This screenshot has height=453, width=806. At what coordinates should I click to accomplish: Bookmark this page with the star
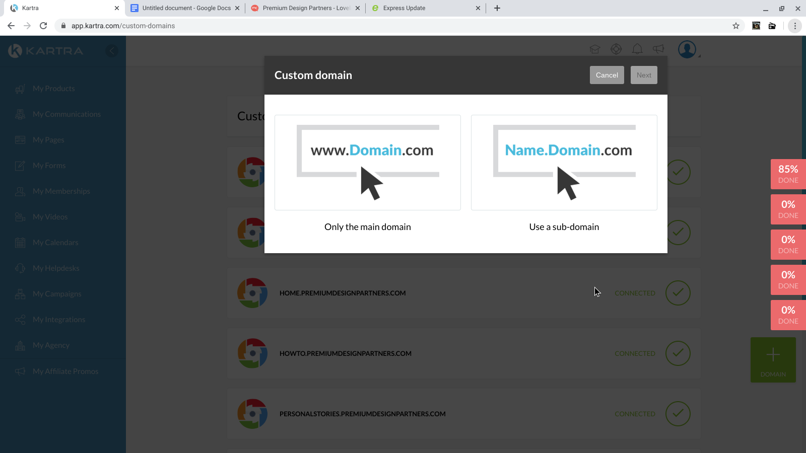coord(736,26)
